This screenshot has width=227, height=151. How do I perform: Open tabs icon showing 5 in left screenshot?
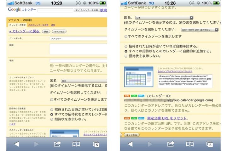coord(96,144)
